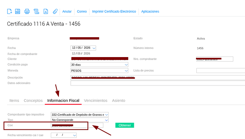
Task: Click Imprimir Certificado Electrónico
Action: pyautogui.click(x=114, y=11)
